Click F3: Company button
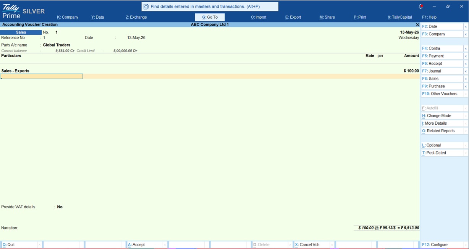Viewport: 469px width, 249px height. (442, 34)
